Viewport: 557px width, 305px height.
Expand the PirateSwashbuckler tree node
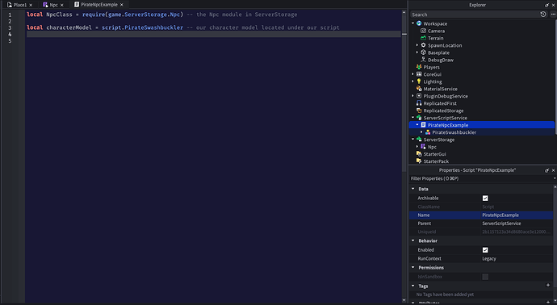pos(421,132)
